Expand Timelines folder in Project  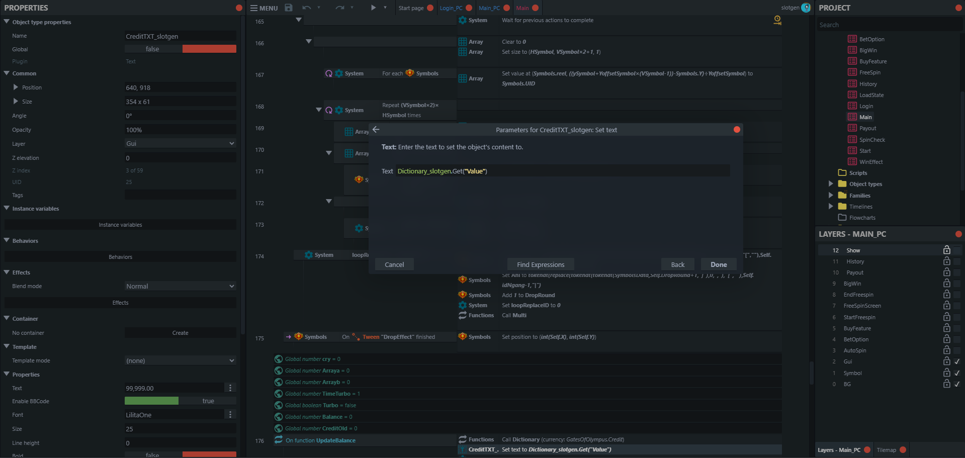point(831,206)
